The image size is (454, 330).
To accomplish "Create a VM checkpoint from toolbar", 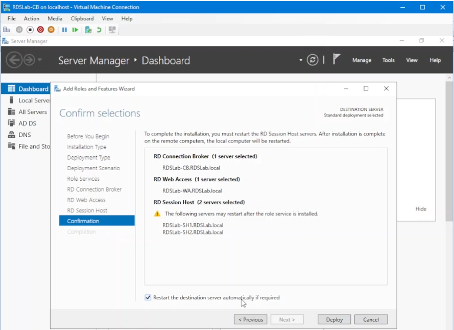I will coord(88,30).
